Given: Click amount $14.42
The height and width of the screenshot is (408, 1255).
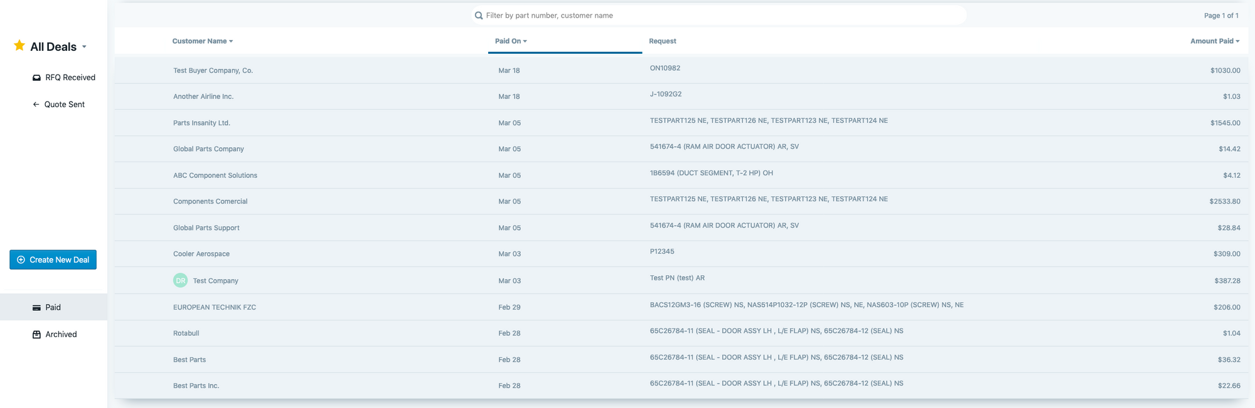Looking at the screenshot, I should [x=1229, y=149].
